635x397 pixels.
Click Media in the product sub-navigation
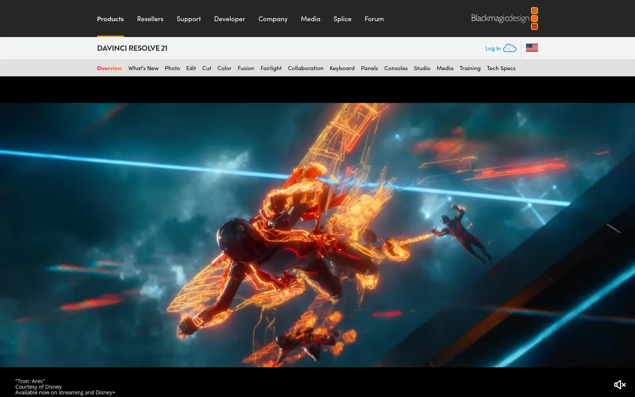(445, 68)
